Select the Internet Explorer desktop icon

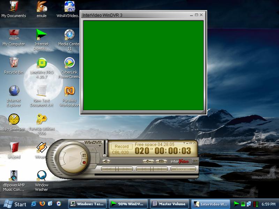[14, 96]
